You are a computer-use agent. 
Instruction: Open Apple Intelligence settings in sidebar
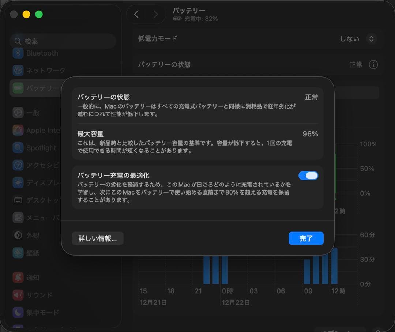click(x=36, y=131)
